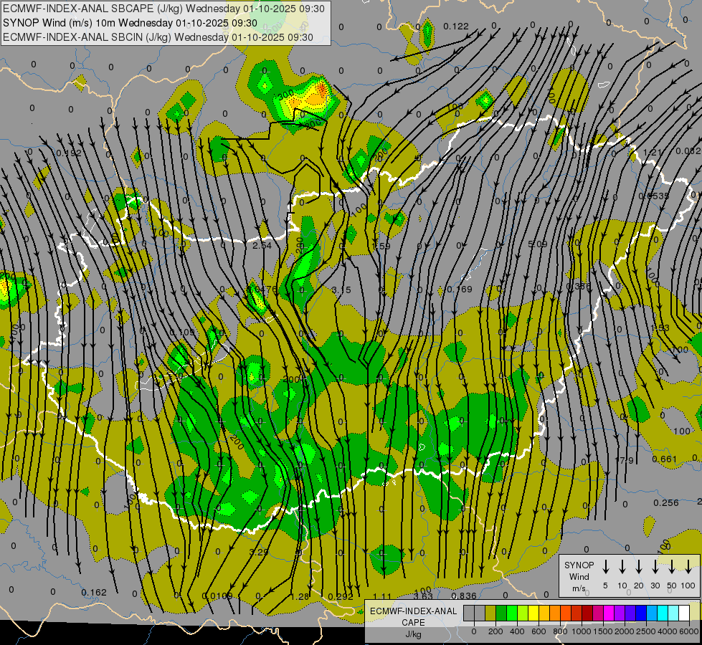Click the map value 0.109
Viewport: 702px width, 645px height.
click(182, 332)
